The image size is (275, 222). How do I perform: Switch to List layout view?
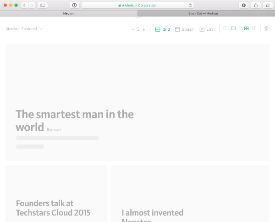[x=206, y=29]
